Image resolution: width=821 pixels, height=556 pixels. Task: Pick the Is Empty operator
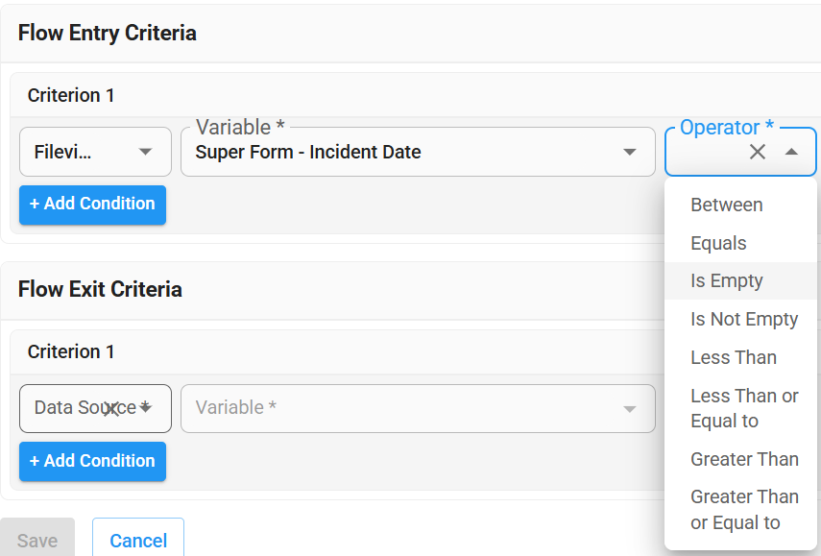tap(727, 280)
